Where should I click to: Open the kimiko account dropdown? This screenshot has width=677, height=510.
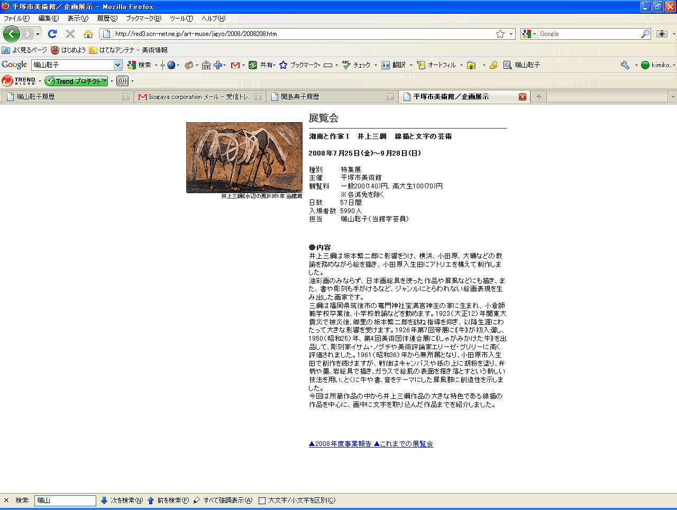(x=674, y=65)
